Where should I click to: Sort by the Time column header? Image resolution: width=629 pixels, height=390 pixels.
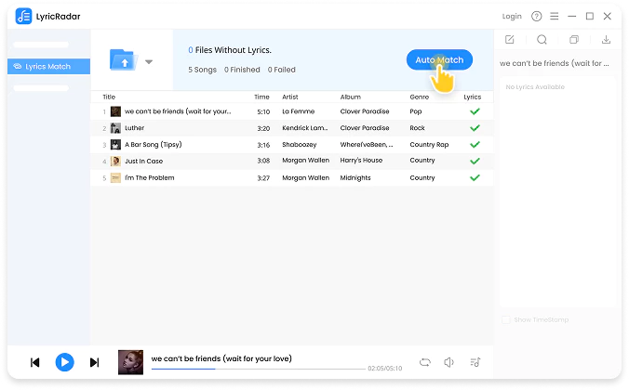[261, 97]
